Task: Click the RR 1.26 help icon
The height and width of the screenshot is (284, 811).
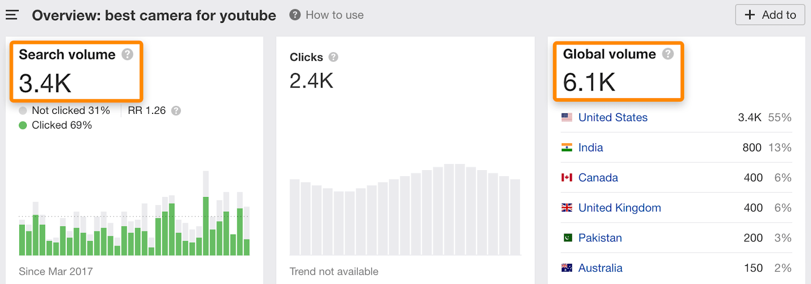Action: (176, 110)
